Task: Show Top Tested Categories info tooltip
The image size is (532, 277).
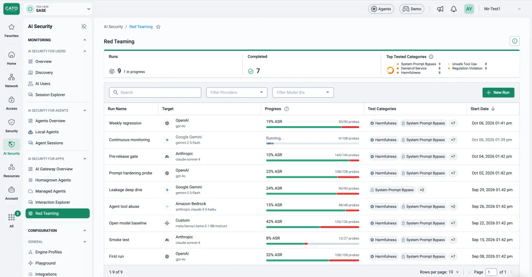Action: click(431, 57)
